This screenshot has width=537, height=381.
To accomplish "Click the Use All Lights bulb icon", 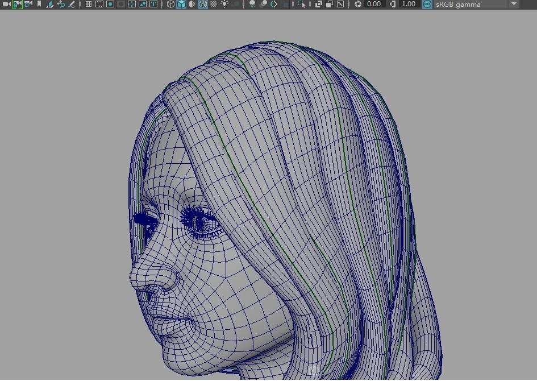I will tap(224, 4).
